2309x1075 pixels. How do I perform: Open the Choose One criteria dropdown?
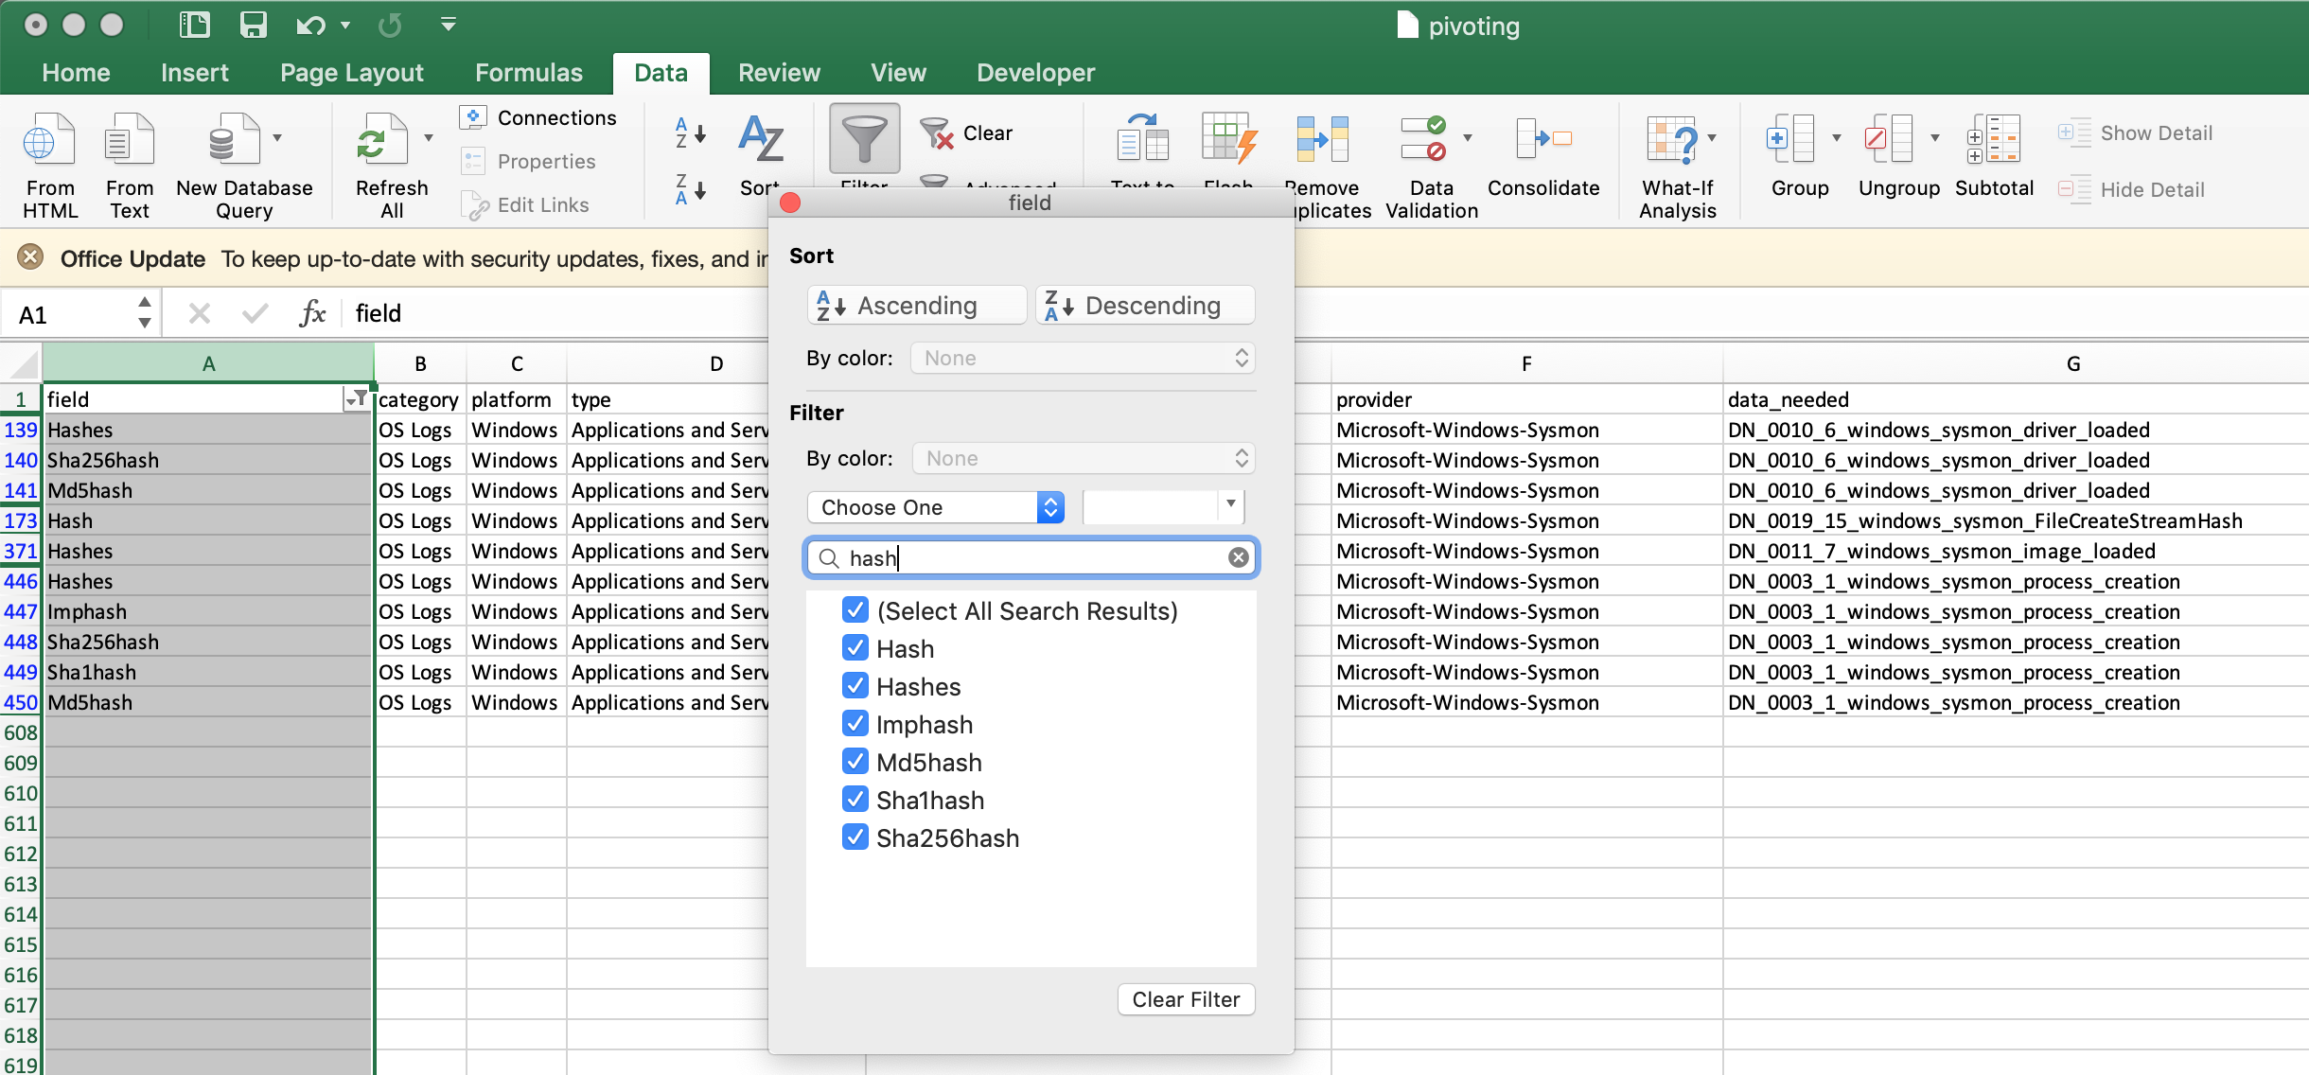click(x=935, y=507)
